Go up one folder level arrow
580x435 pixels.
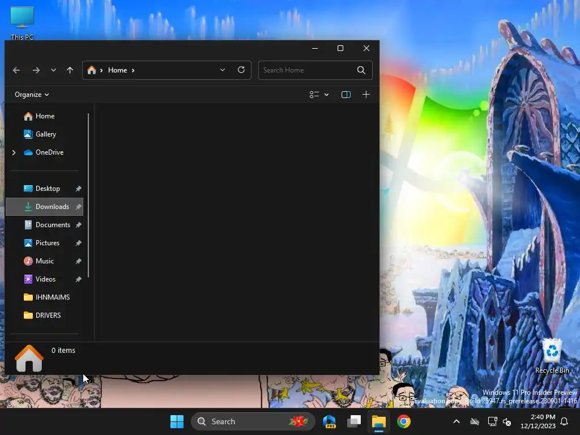pyautogui.click(x=70, y=70)
